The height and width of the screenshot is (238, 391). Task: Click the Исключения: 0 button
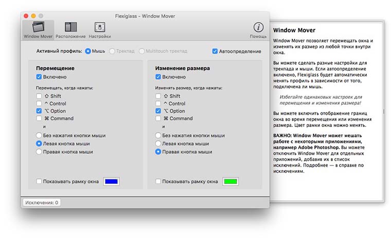(x=42, y=203)
